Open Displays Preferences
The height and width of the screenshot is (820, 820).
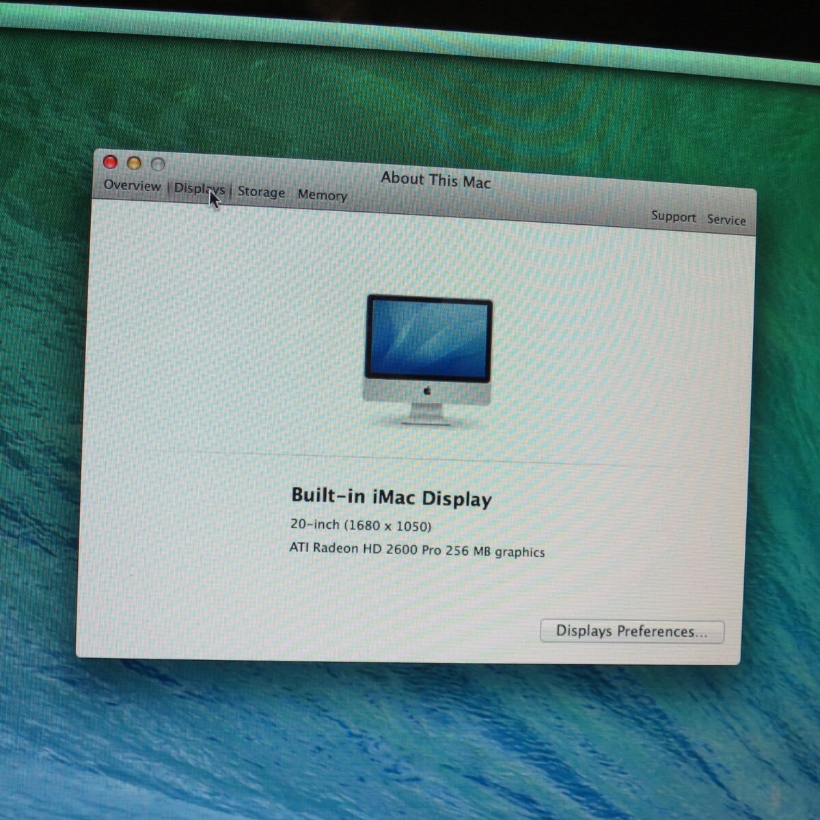(631, 631)
